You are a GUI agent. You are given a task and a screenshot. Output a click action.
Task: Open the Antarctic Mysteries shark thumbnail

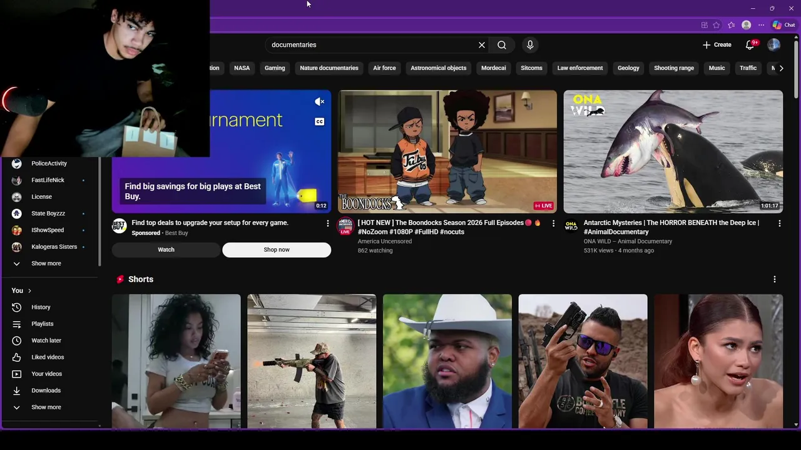[x=673, y=151]
